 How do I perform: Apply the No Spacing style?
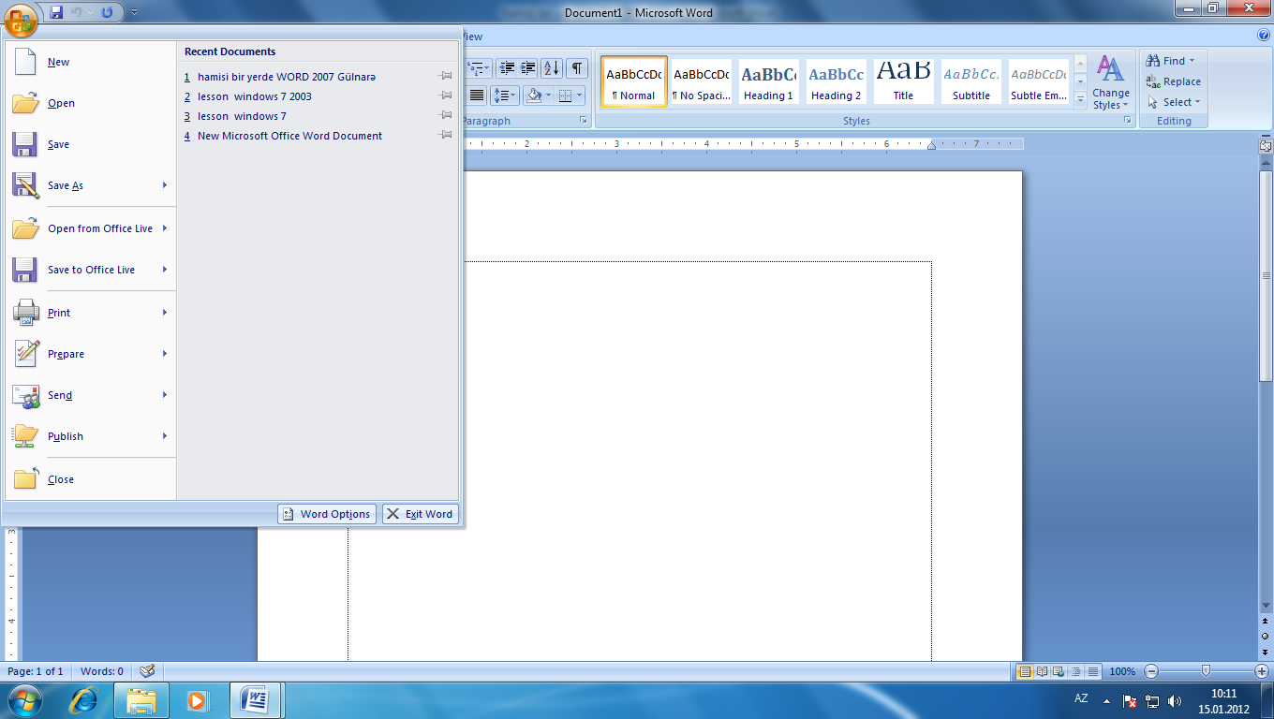point(702,81)
